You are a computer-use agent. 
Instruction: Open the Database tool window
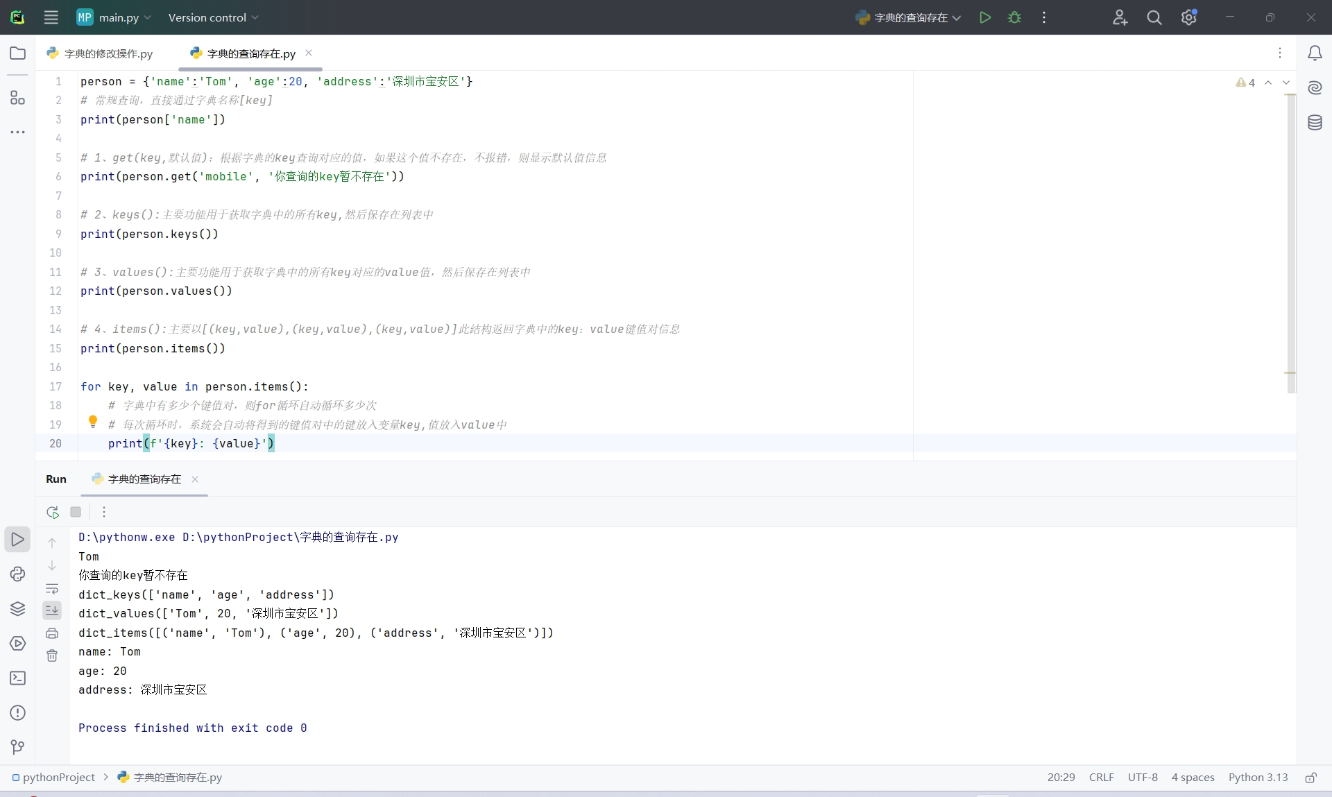(x=1315, y=123)
